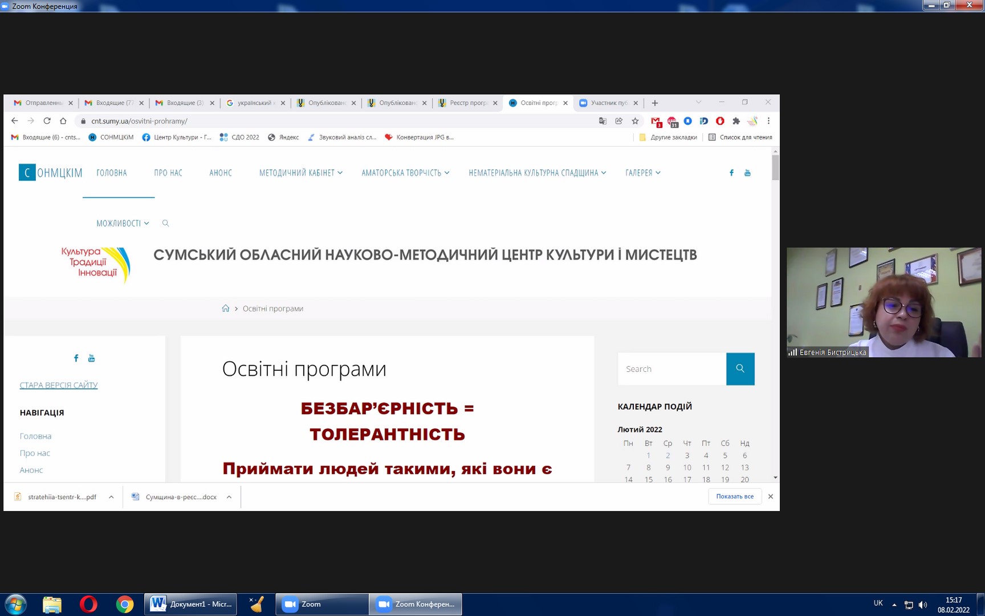Open the browser extensions puzzle icon

736,121
